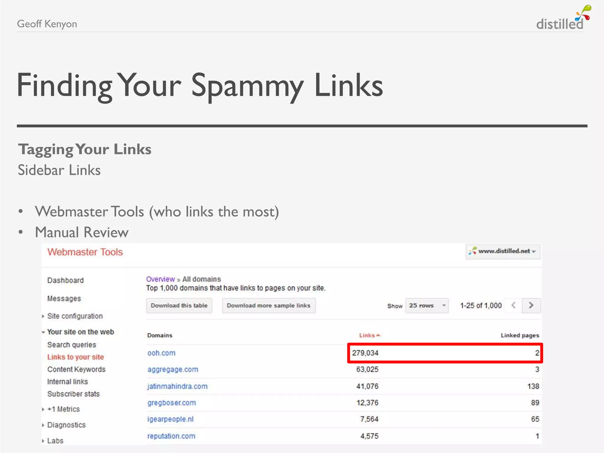604x453 pixels.
Task: Open the reputation.com domain link
Action: [x=171, y=436]
